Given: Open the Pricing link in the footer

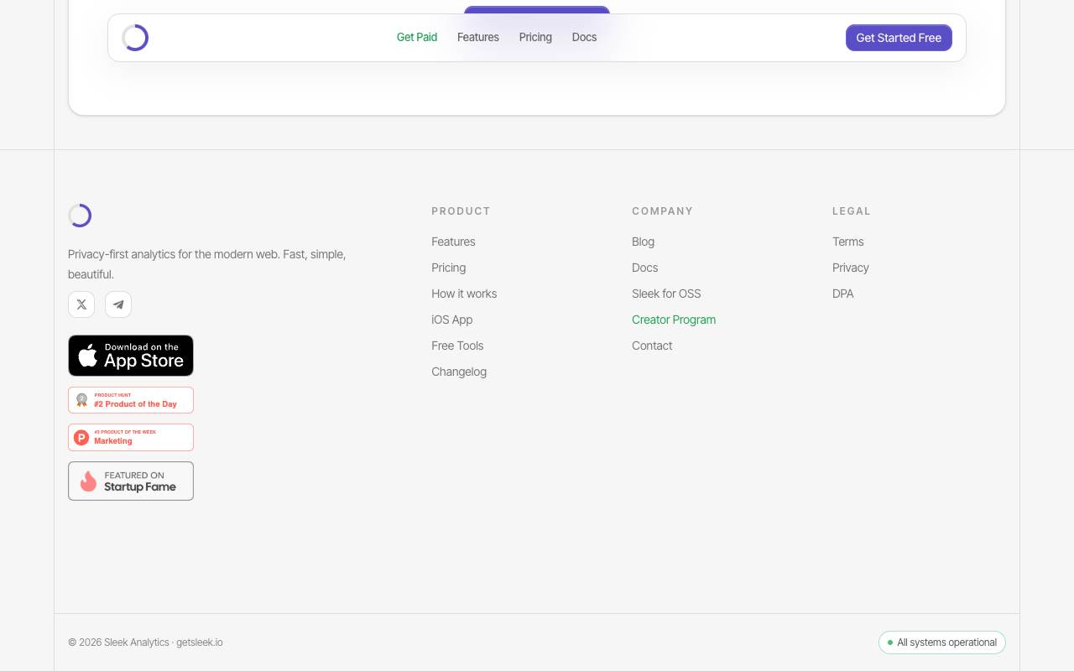Looking at the screenshot, I should pyautogui.click(x=449, y=268).
